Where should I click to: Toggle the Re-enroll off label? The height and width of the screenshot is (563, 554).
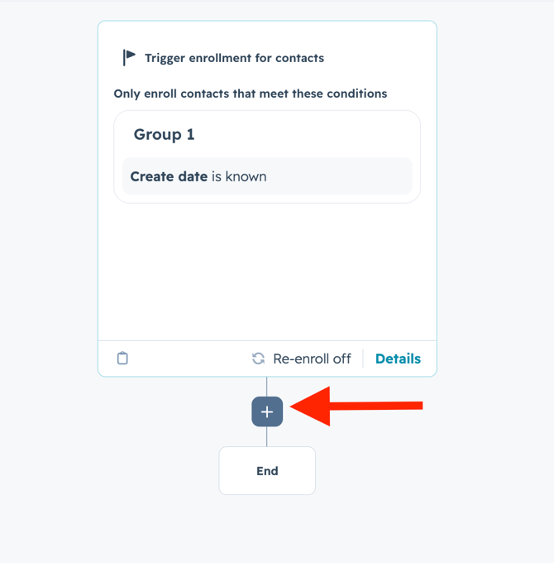[x=312, y=358]
